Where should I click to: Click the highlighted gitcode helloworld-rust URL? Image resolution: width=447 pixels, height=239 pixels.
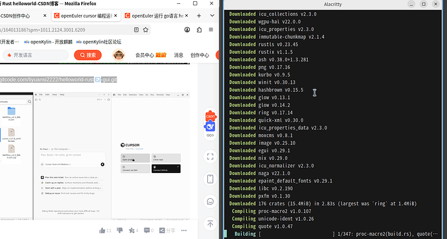coord(58,80)
